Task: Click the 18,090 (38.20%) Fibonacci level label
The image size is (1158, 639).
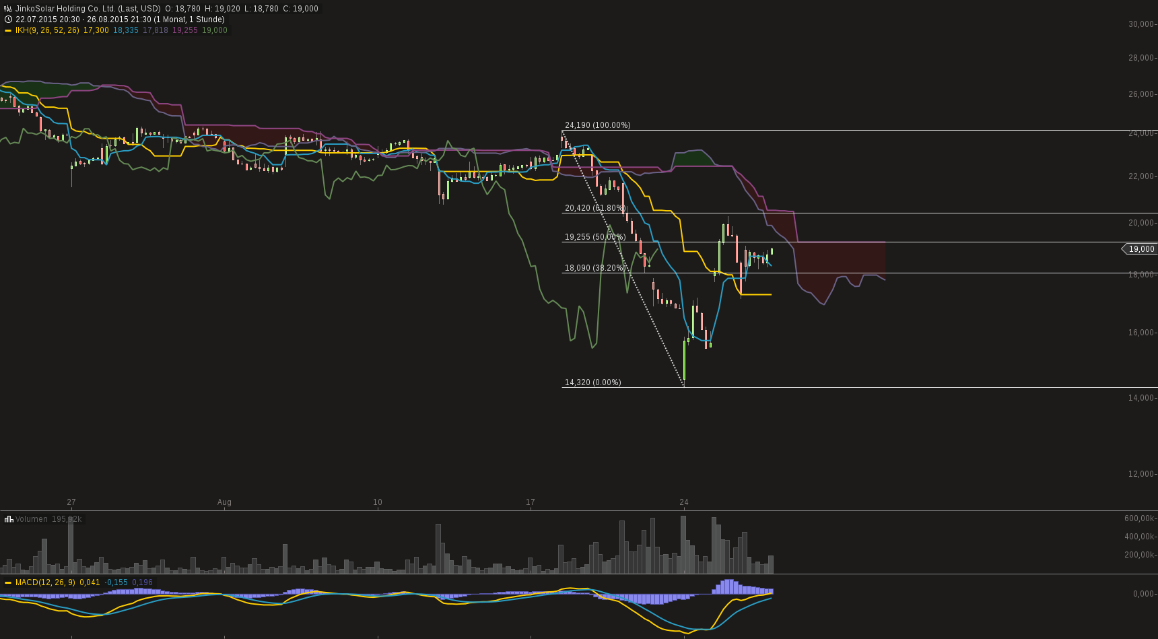Action: point(594,267)
